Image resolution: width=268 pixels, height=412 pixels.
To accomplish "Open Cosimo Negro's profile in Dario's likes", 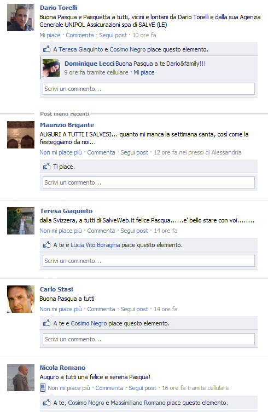I will click(127, 49).
